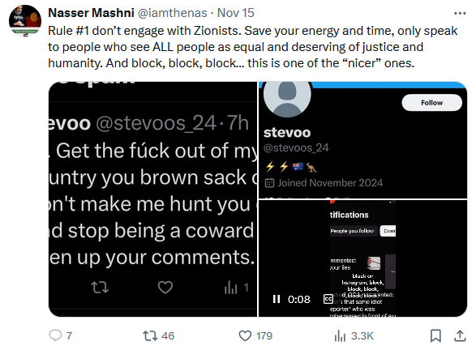Viewport: 476px width, 350px height.
Task: Open the @iamthenas handle link
Action: [x=173, y=13]
